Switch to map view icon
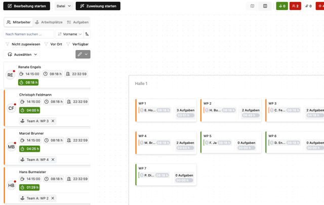This screenshot has width=324, height=205. click(x=252, y=6)
